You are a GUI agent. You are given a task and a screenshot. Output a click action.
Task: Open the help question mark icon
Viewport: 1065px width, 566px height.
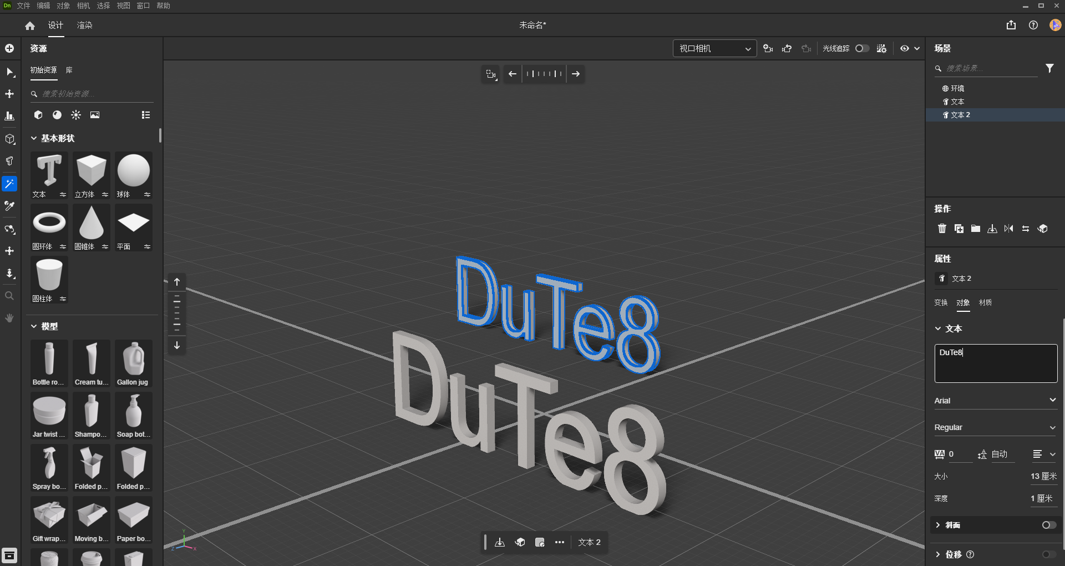click(1033, 25)
